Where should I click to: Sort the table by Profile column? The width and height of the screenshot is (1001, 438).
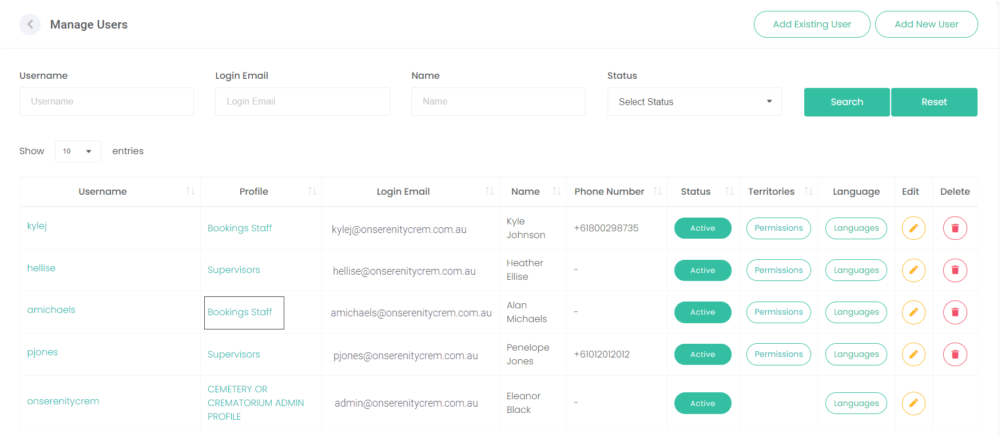312,191
